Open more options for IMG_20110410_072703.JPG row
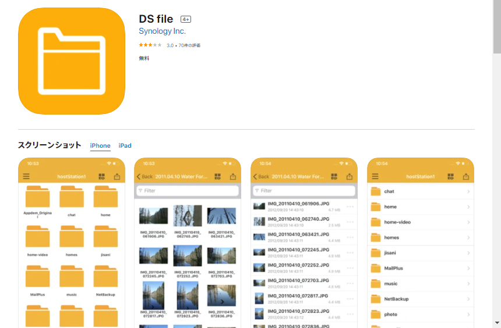Screen dimensions: 501x328 (x=350, y=283)
